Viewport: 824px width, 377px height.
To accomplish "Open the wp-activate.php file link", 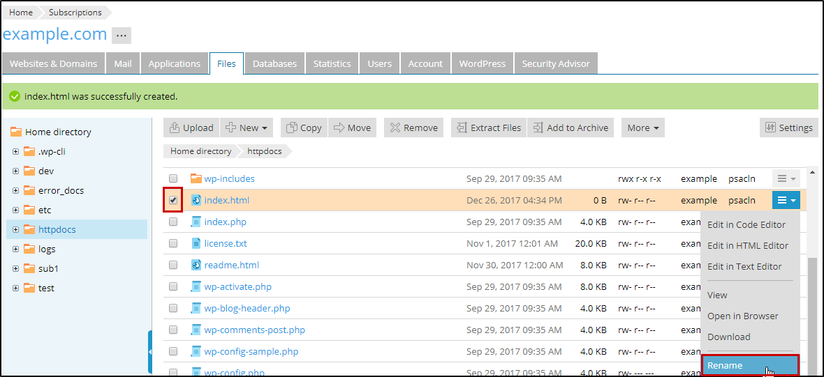I will tap(237, 286).
